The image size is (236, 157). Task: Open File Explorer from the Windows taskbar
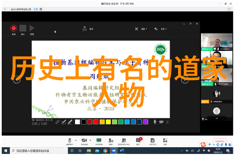coord(89,151)
